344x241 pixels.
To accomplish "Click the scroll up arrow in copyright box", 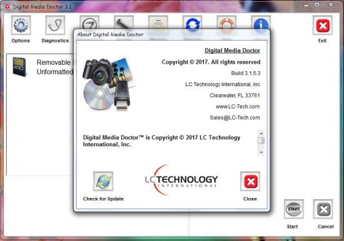I will [x=261, y=133].
